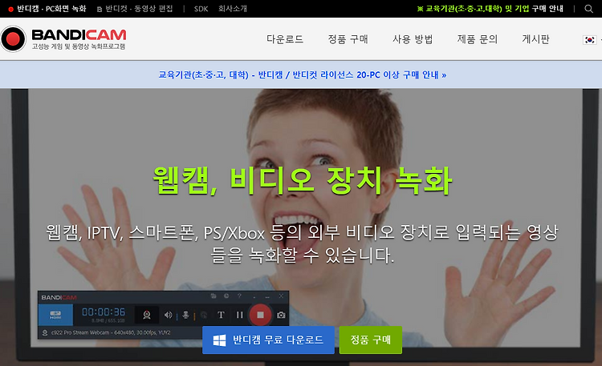This screenshot has height=366, width=602.
Task: Click the c922 Pro Stream Webcam status text
Action: (x=111, y=332)
